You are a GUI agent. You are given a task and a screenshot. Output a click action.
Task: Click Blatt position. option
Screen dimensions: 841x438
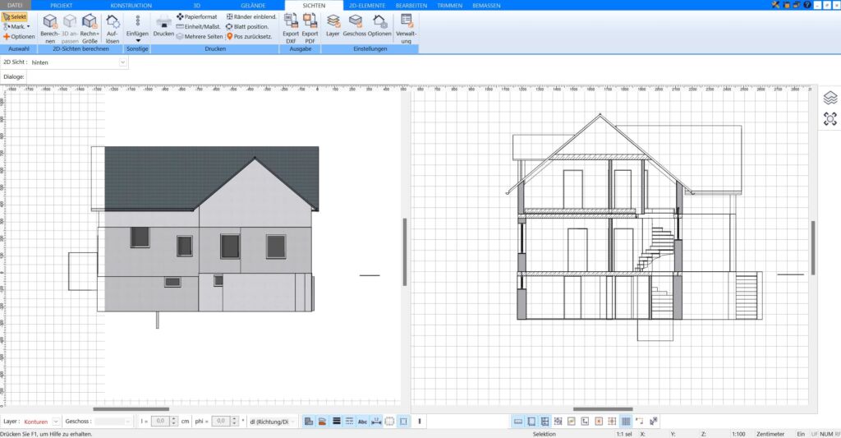(247, 26)
